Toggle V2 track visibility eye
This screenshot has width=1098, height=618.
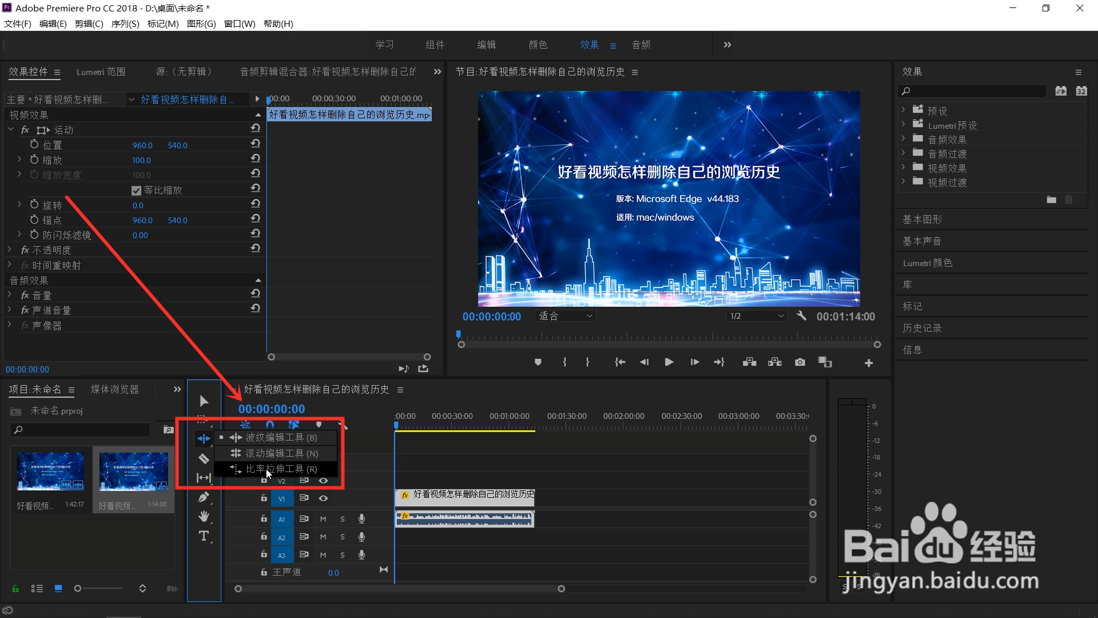pyautogui.click(x=323, y=481)
